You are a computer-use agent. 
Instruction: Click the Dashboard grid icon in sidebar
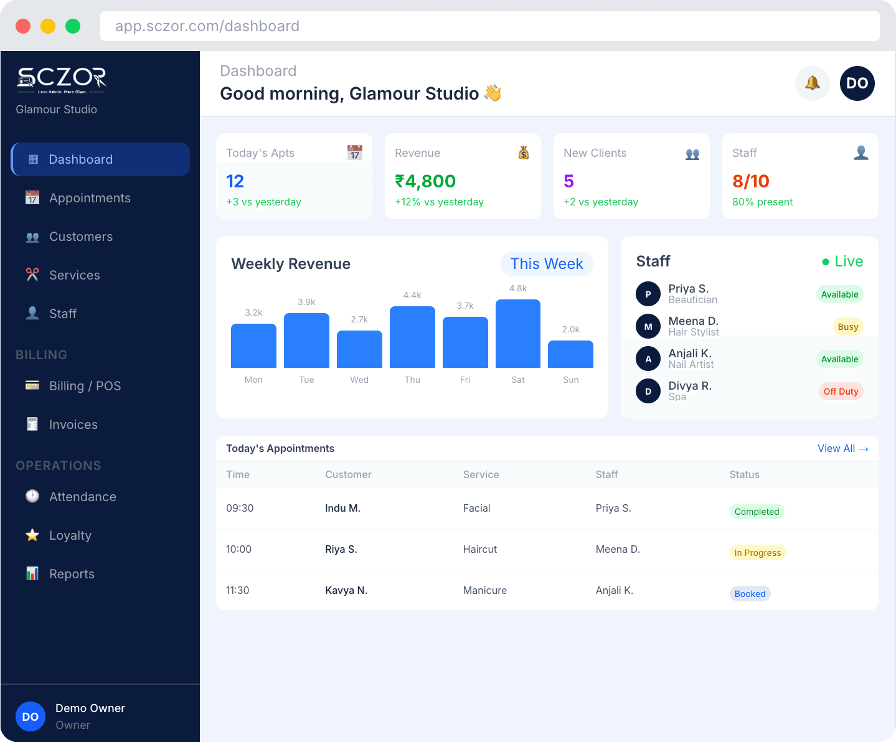(x=34, y=159)
